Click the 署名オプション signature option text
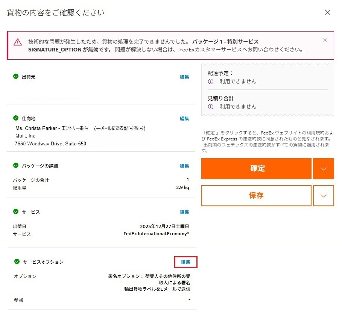The height and width of the screenshot is (314, 342). click(149, 279)
